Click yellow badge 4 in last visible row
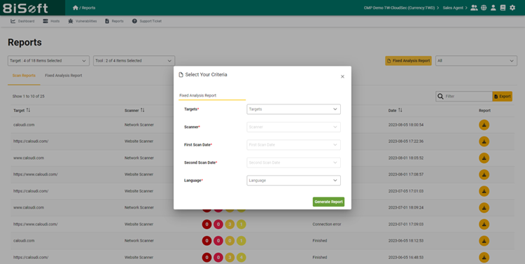Image resolution: width=525 pixels, height=264 pixels. pyautogui.click(x=241, y=257)
